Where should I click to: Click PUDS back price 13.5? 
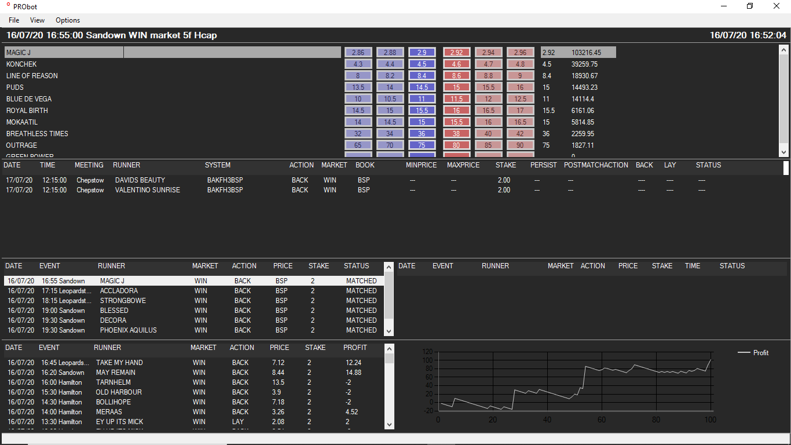tap(358, 87)
